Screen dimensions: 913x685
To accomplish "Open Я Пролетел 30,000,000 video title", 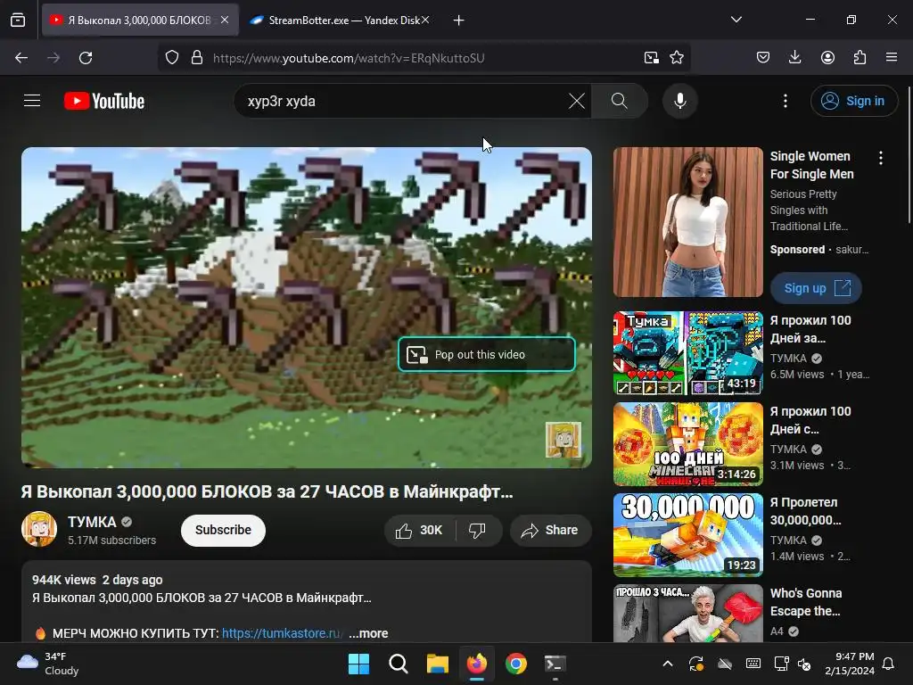I will pyautogui.click(x=805, y=511).
